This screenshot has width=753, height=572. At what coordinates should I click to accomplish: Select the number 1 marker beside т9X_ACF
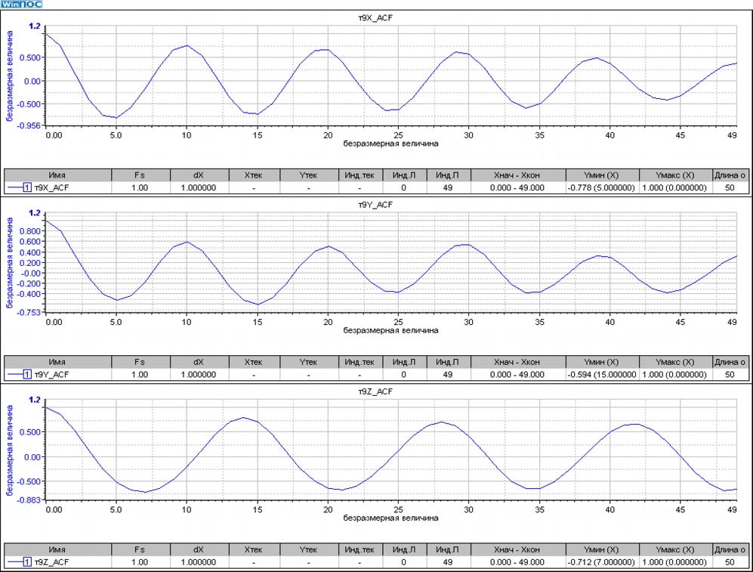[x=27, y=187]
